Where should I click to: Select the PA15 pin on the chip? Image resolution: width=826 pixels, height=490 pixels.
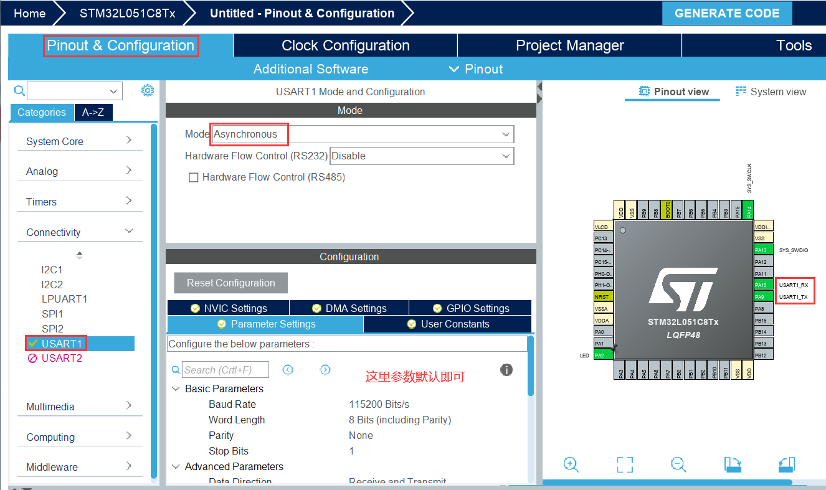(738, 209)
